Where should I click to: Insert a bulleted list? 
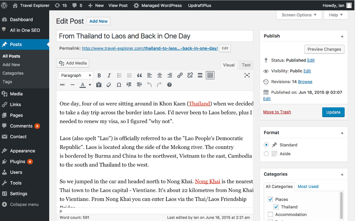pyautogui.click(x=119, y=76)
